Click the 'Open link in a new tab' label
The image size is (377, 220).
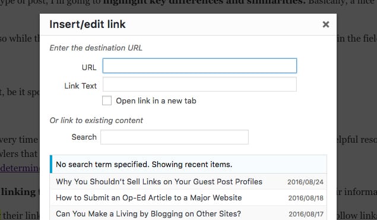156,100
